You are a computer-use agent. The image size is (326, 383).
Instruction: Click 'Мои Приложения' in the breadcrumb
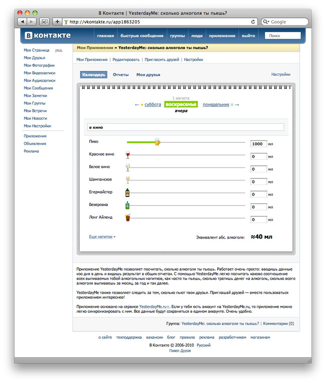pyautogui.click(x=95, y=48)
